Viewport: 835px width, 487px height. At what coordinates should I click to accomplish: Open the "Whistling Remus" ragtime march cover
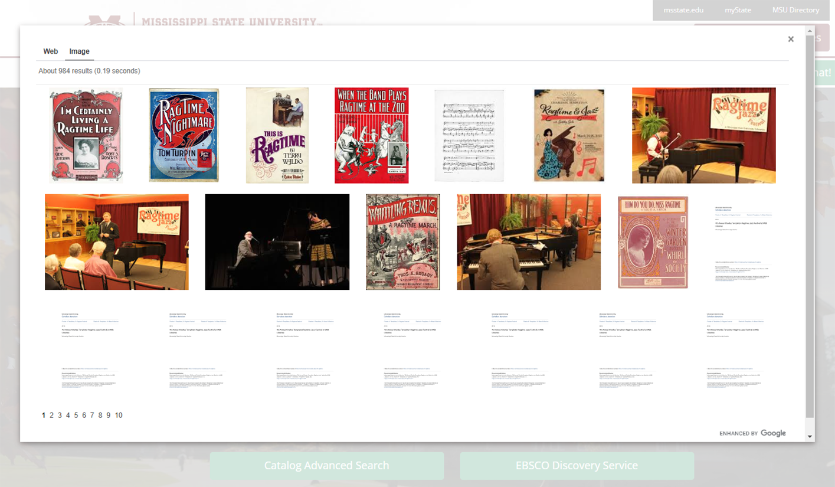coord(403,242)
